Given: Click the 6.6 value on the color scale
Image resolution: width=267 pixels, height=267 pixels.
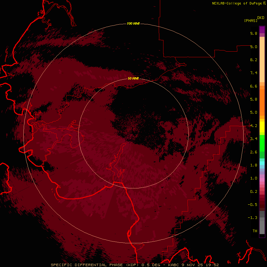Looking at the screenshot, I should [254, 86].
